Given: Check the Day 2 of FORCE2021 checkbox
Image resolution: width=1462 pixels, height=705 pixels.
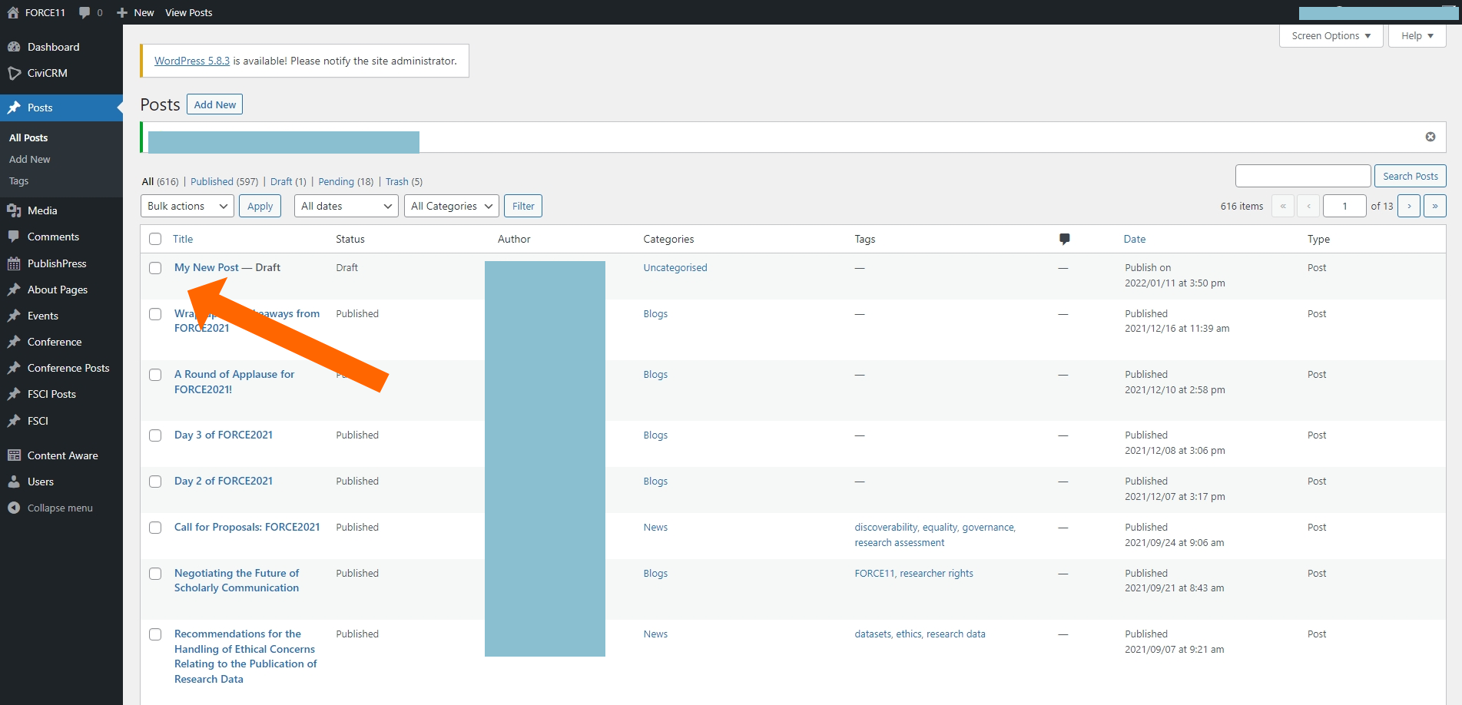Looking at the screenshot, I should tap(155, 482).
